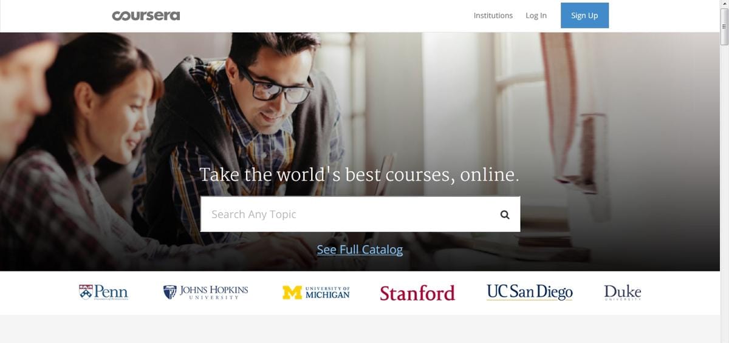Click the vertical scrollbar thumb

click(724, 27)
